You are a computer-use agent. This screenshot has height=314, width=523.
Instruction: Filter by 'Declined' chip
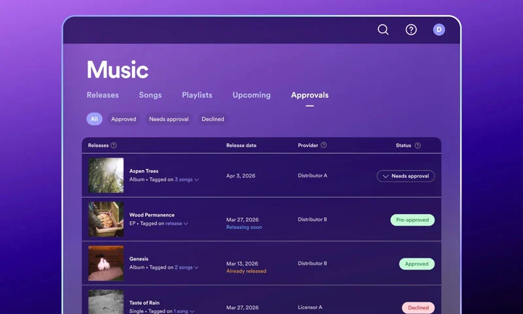[x=212, y=119]
